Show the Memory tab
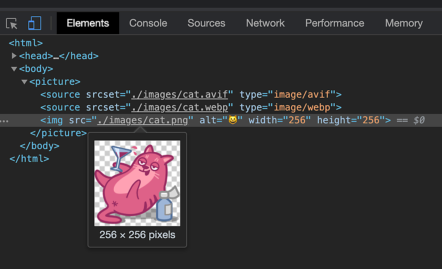Image resolution: width=442 pixels, height=269 pixels. coord(403,23)
